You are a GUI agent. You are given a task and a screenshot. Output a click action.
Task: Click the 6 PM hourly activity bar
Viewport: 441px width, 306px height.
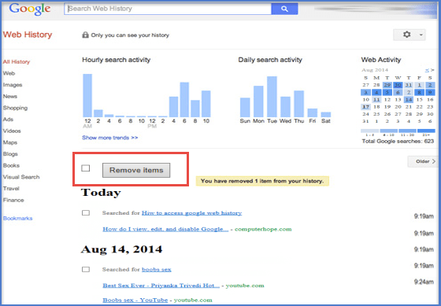coord(184,100)
